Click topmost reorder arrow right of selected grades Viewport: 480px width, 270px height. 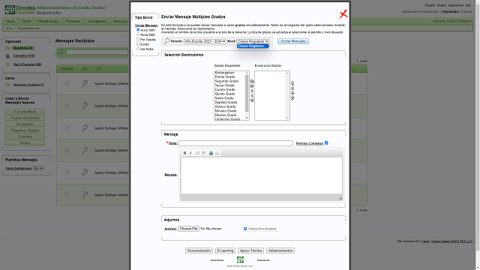(292, 83)
